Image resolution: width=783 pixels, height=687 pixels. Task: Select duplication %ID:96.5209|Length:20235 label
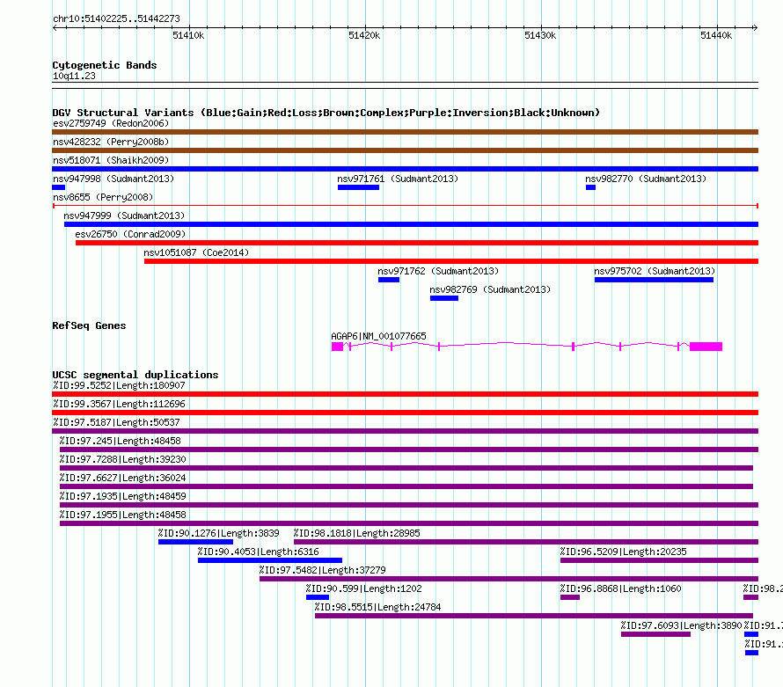click(623, 552)
